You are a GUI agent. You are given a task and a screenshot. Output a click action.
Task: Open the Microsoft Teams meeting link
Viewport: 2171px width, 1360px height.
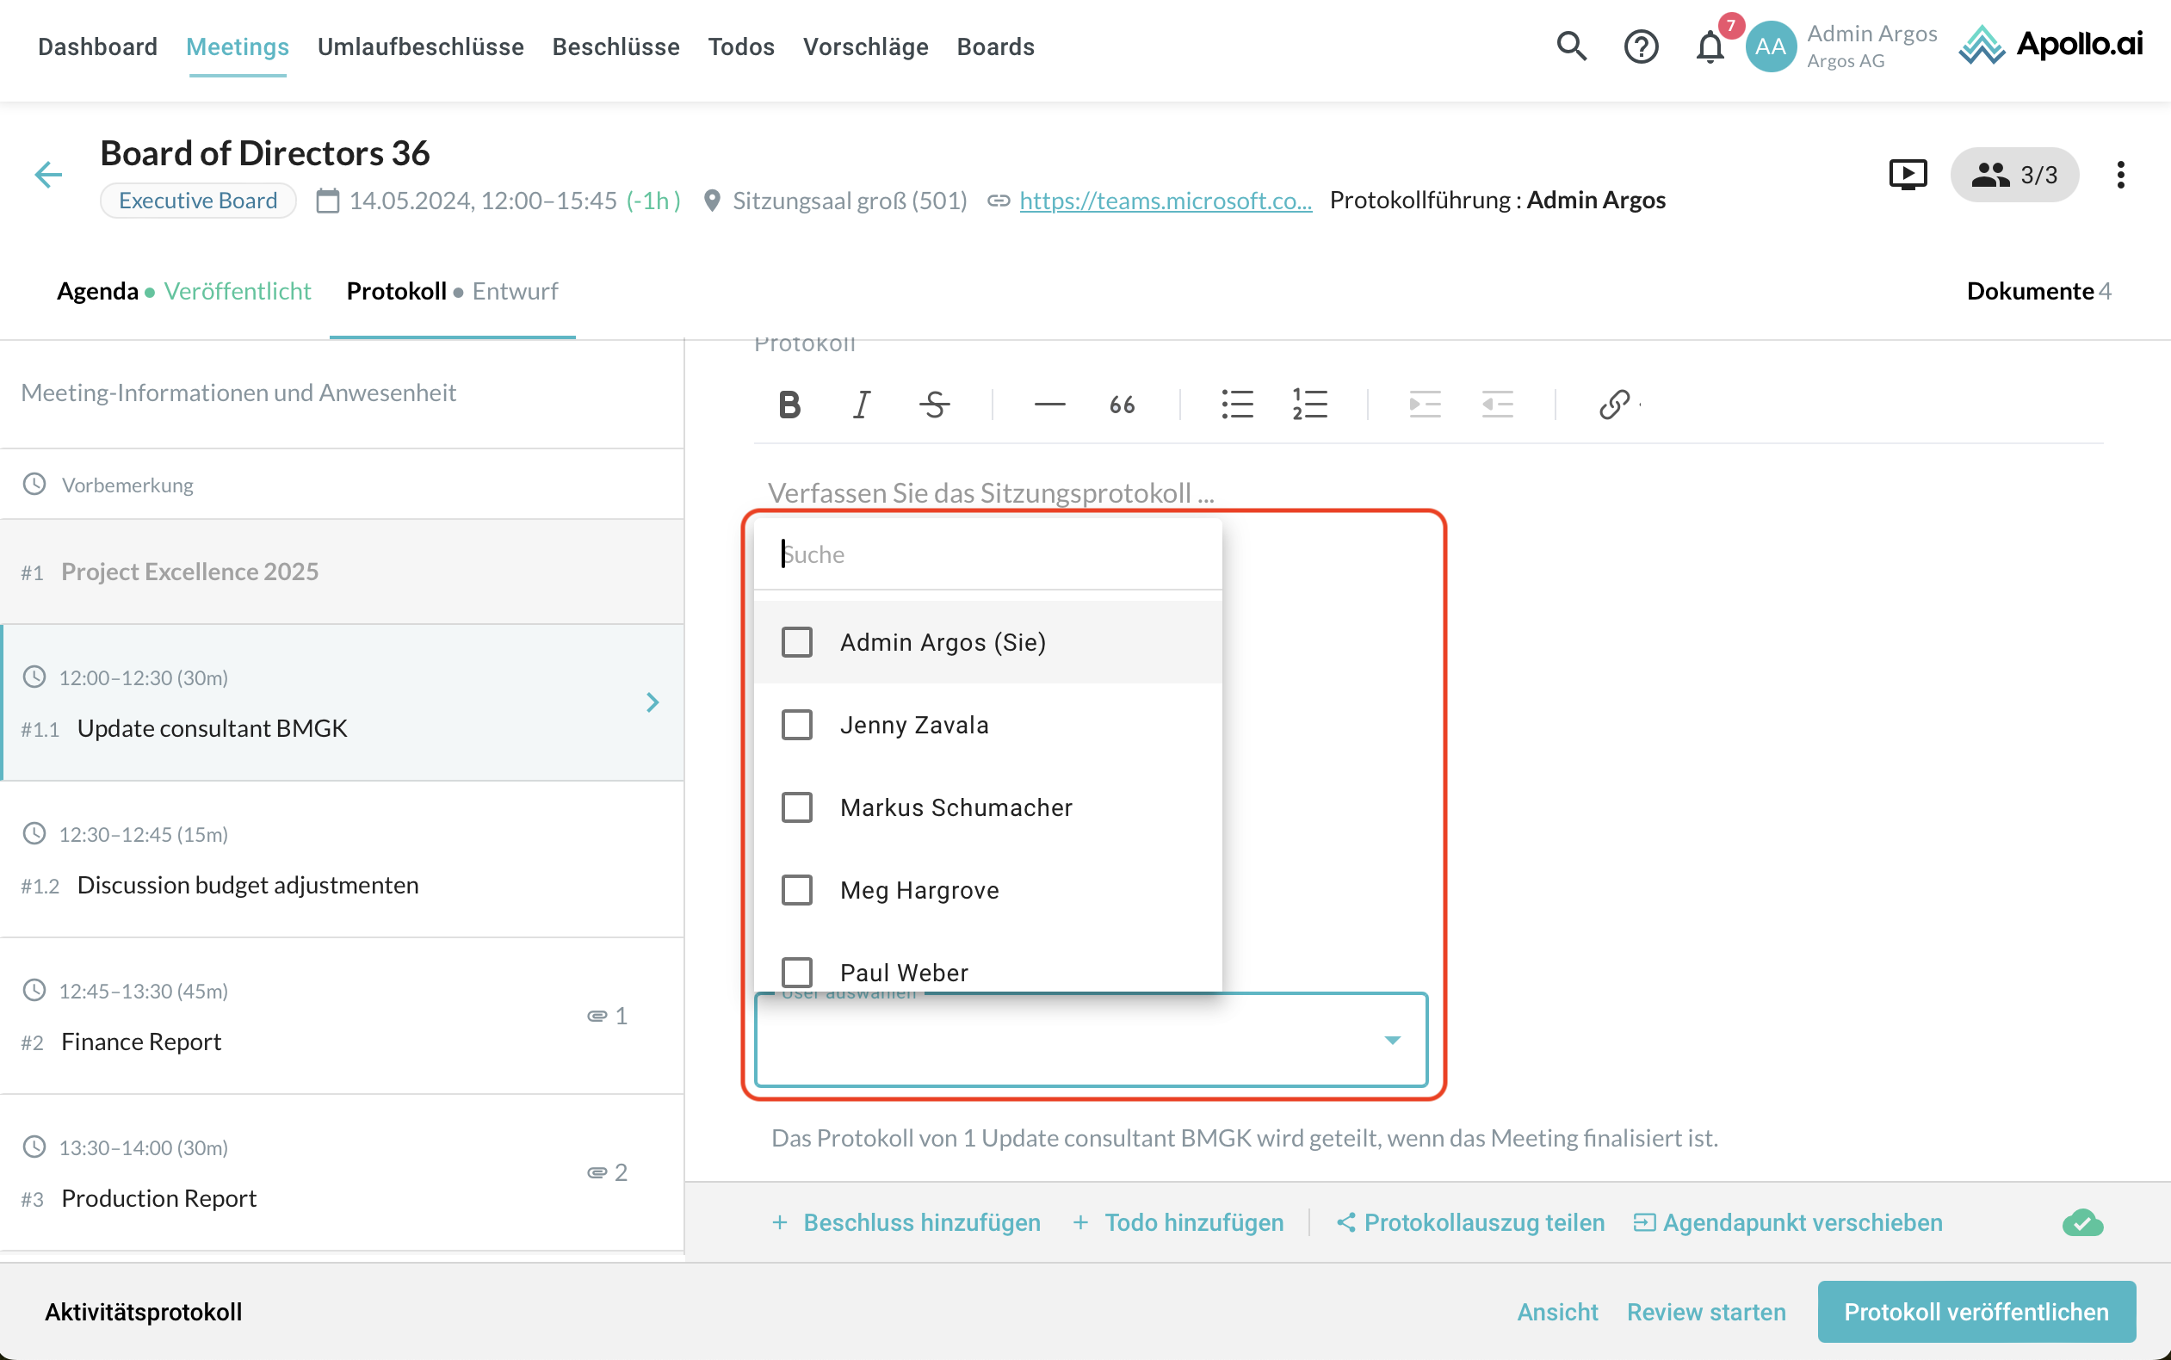[x=1165, y=201]
